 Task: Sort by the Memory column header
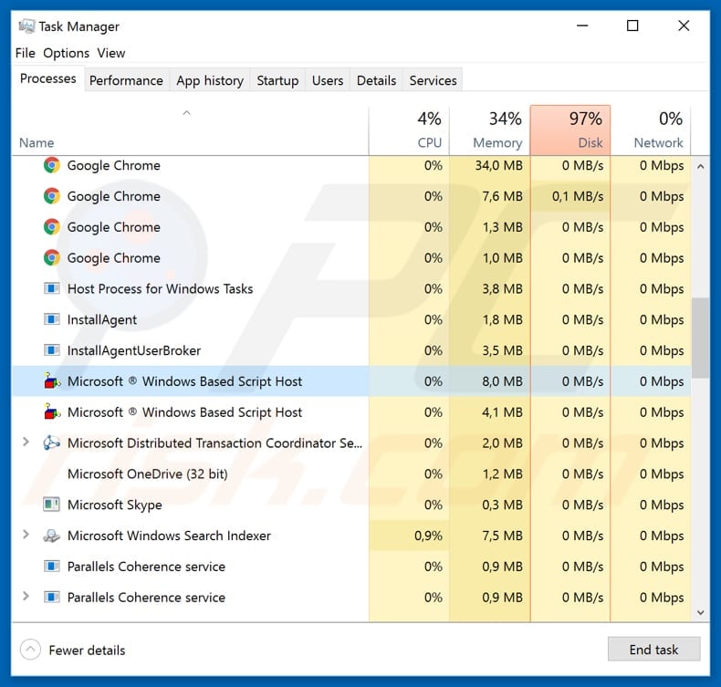coord(490,130)
